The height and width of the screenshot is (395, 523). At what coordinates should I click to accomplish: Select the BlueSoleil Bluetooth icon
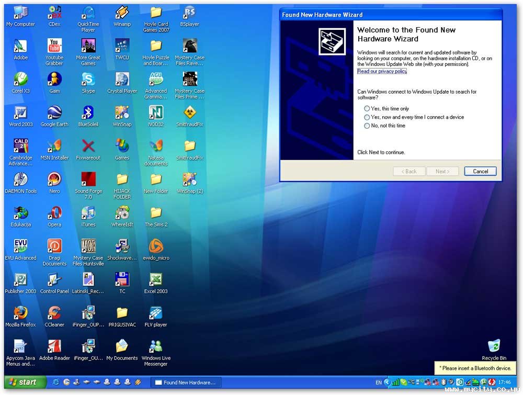tap(88, 117)
